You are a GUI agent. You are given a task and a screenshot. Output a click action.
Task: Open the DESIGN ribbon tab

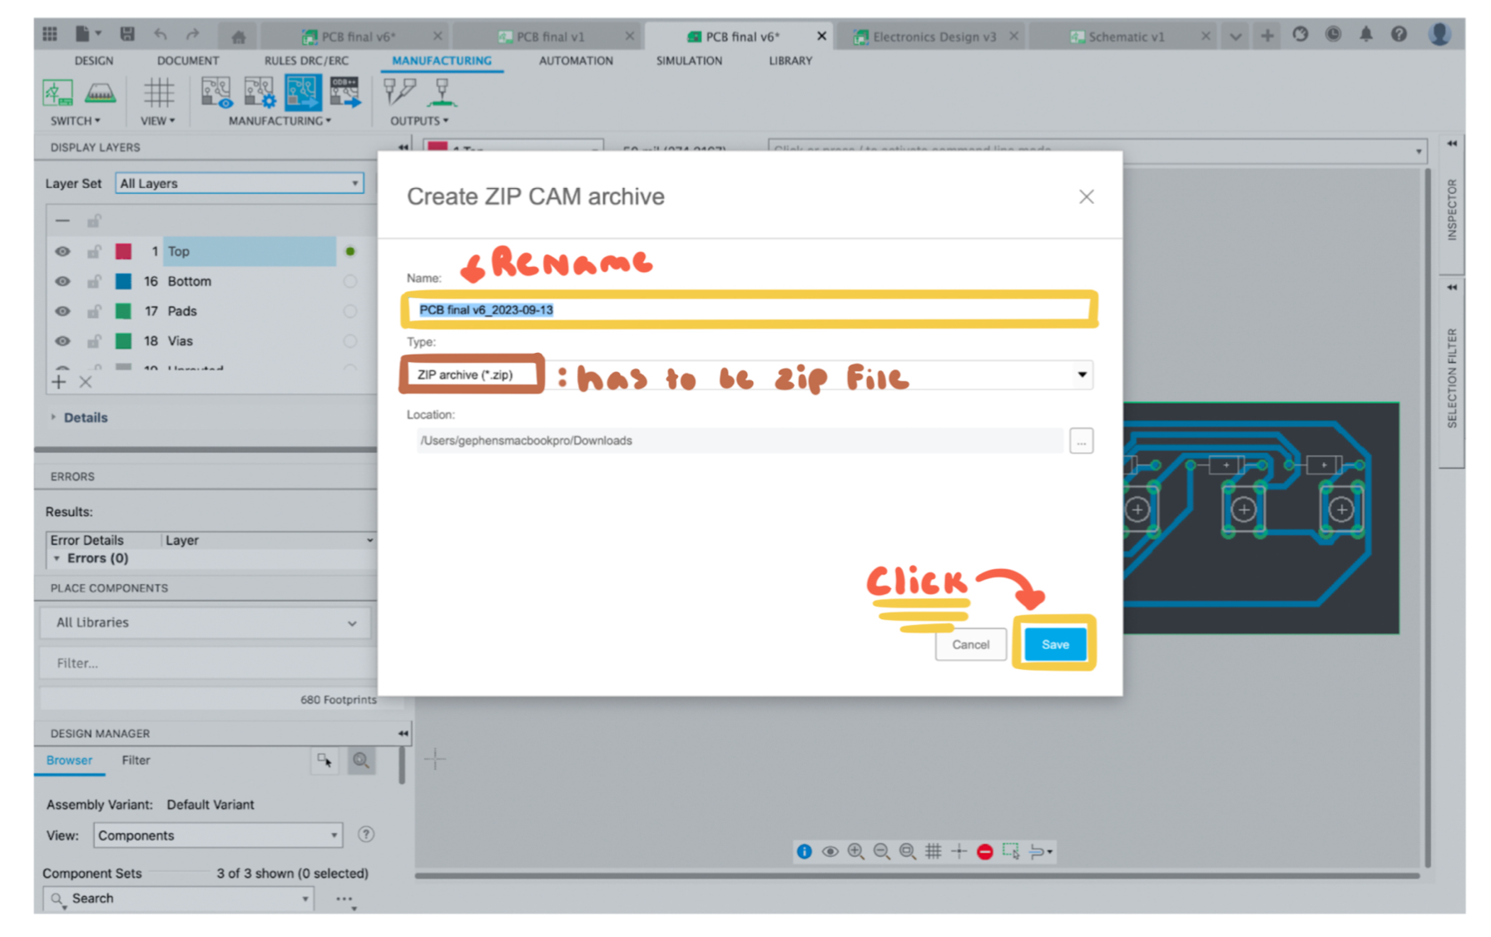point(94,61)
